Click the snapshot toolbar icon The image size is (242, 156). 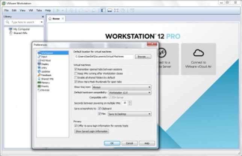(x=80, y=10)
